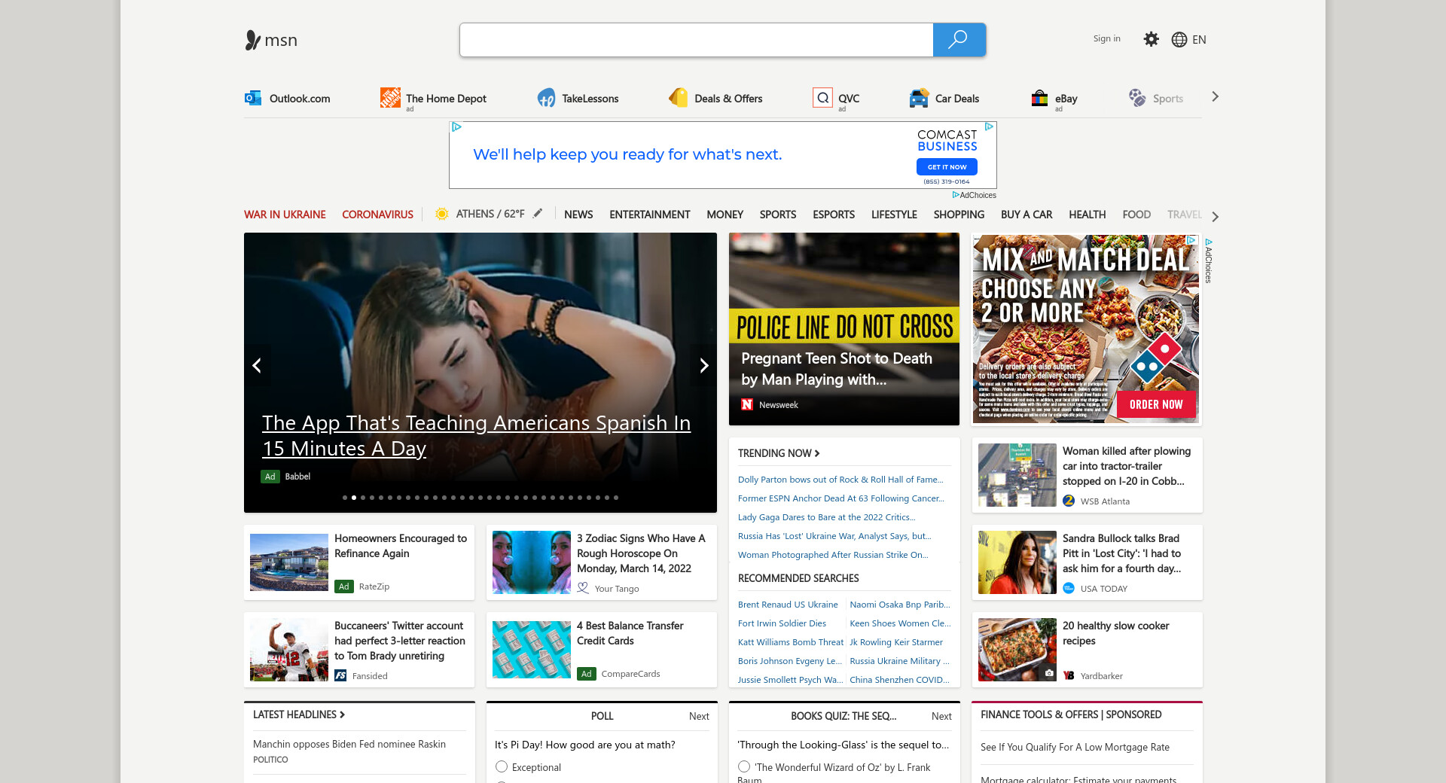Image resolution: width=1446 pixels, height=783 pixels.
Task: Open the War in Ukraine tab
Action: pyautogui.click(x=285, y=215)
